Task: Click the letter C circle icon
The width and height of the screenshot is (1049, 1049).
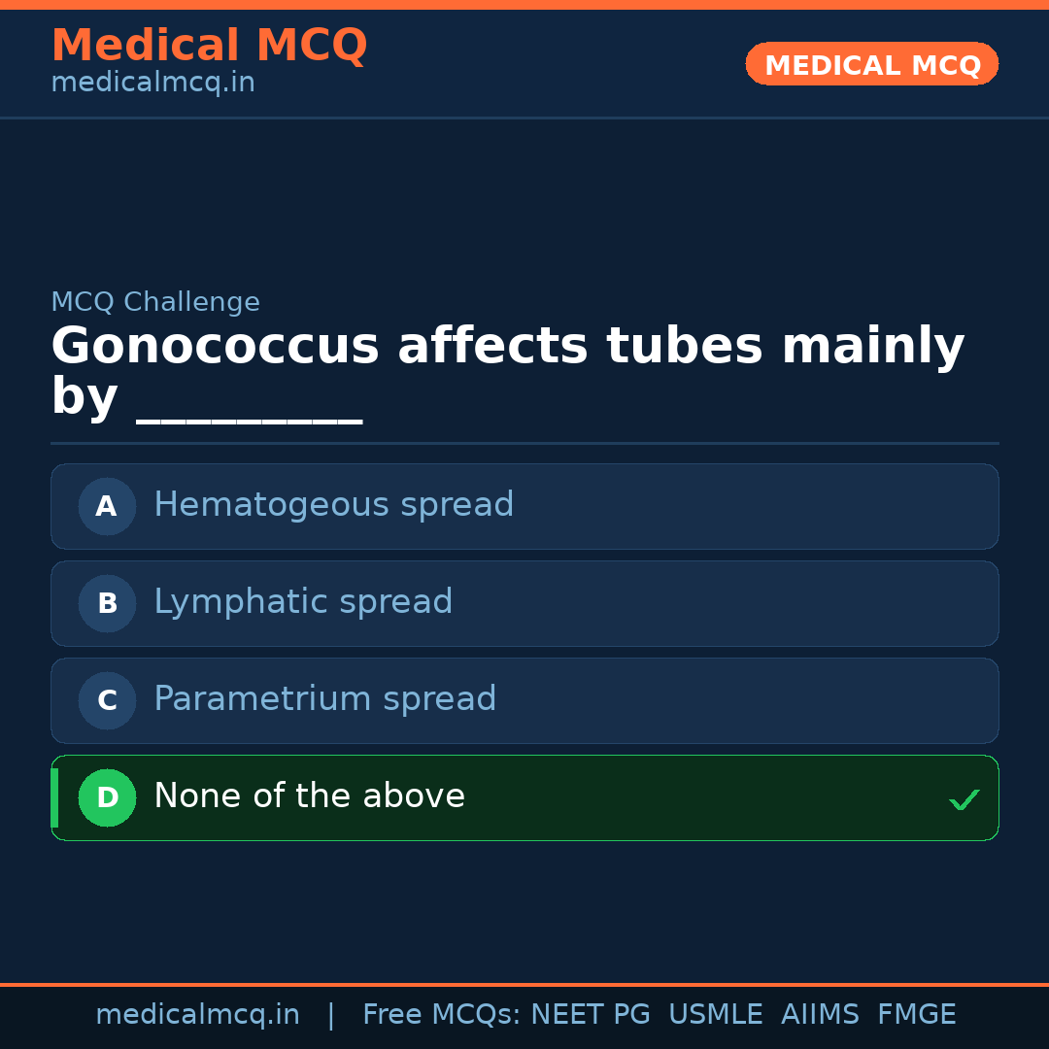Action: pyautogui.click(x=107, y=700)
